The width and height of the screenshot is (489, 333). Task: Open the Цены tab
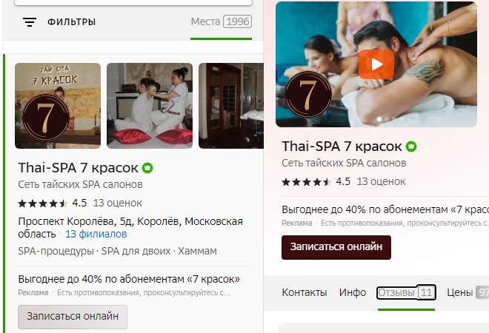pos(468,292)
